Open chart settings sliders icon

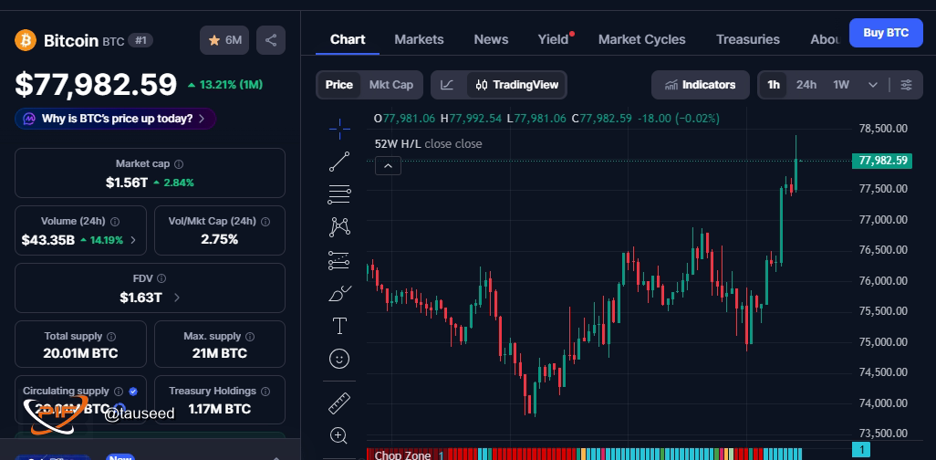coord(906,85)
